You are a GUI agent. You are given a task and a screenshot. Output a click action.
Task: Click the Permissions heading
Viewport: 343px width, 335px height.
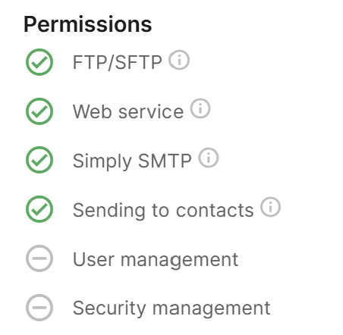point(88,24)
